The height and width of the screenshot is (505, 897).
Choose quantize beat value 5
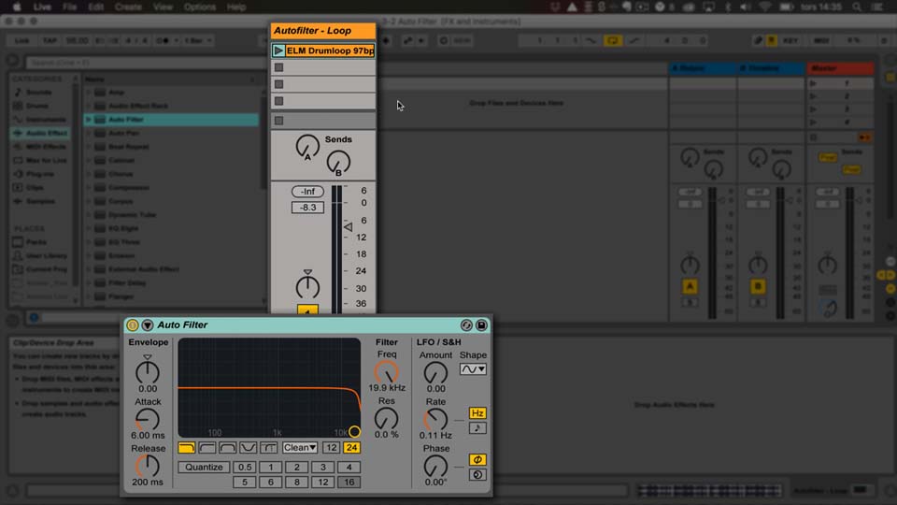click(x=244, y=483)
